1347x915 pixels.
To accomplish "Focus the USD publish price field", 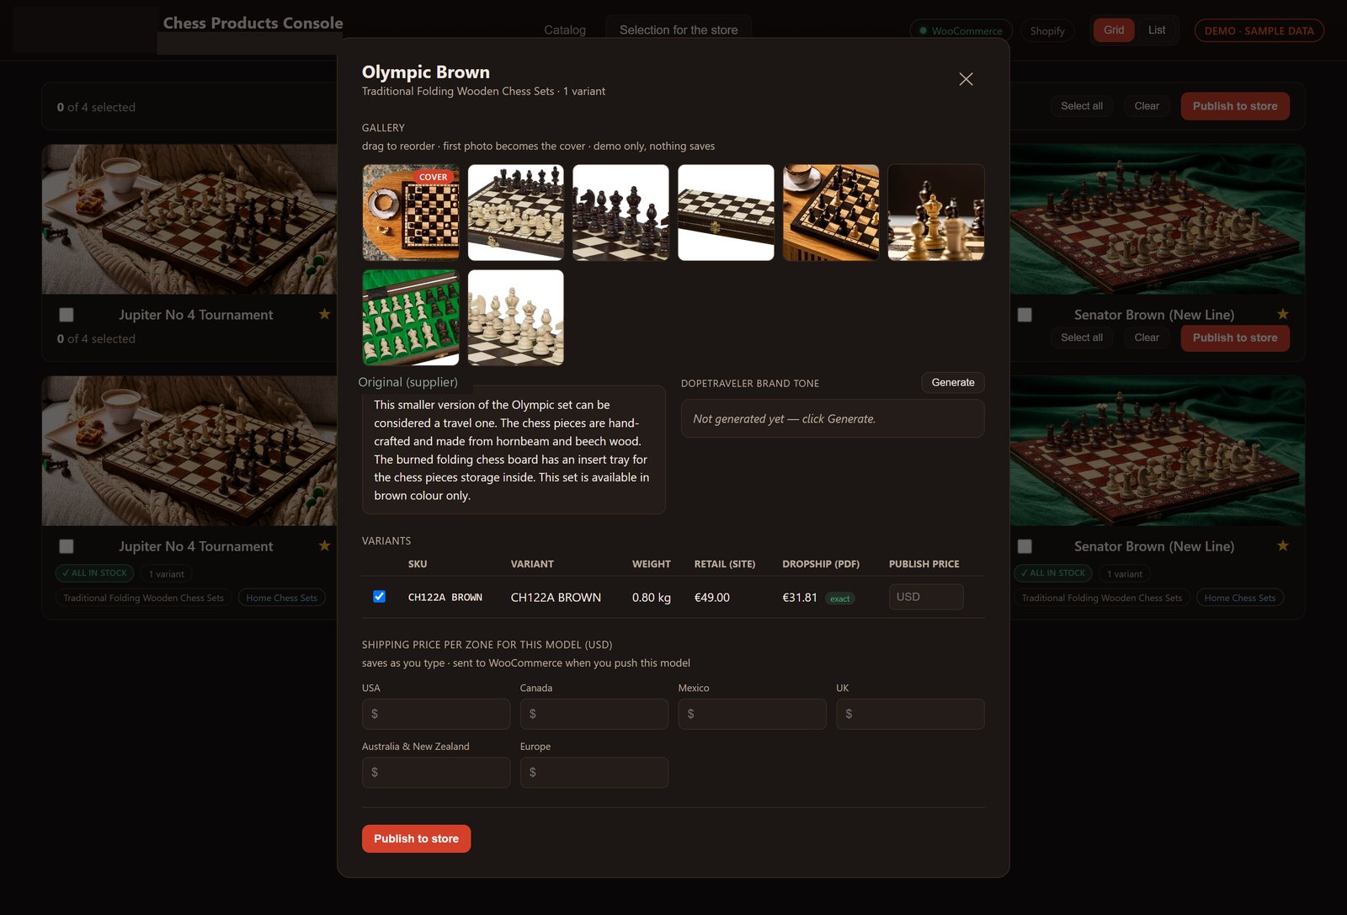I will click(x=926, y=597).
